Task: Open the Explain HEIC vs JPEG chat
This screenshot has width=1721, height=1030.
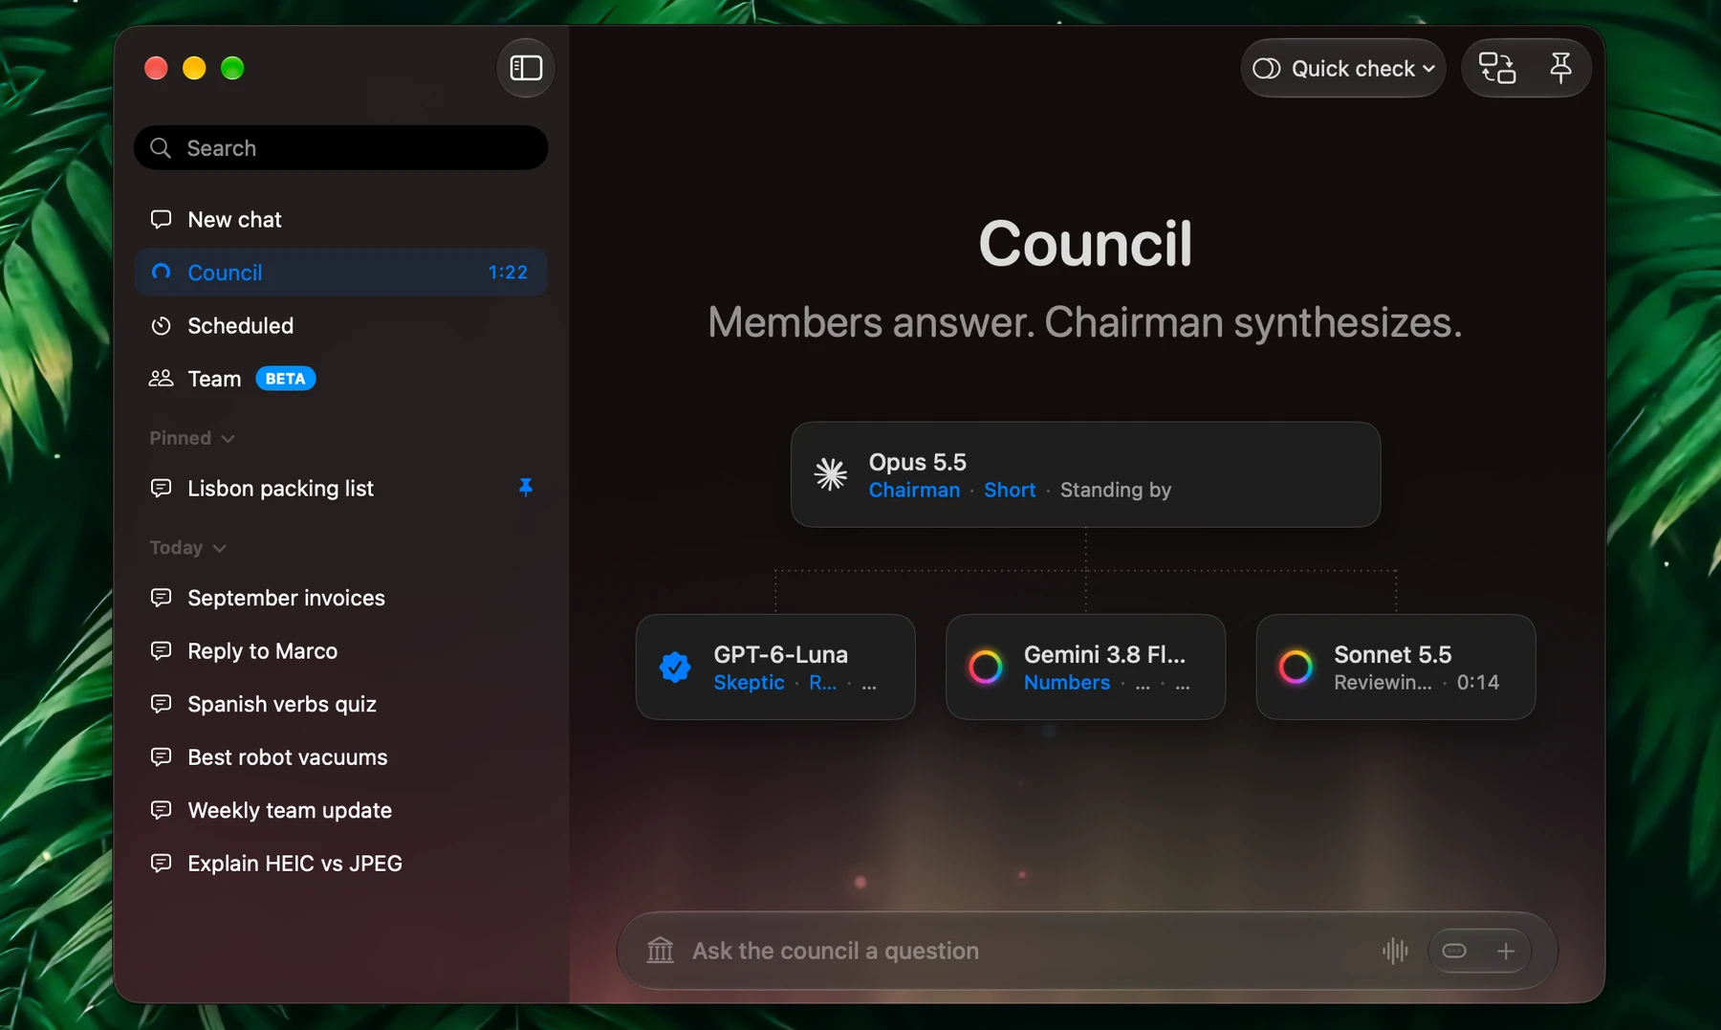Action: point(341,864)
